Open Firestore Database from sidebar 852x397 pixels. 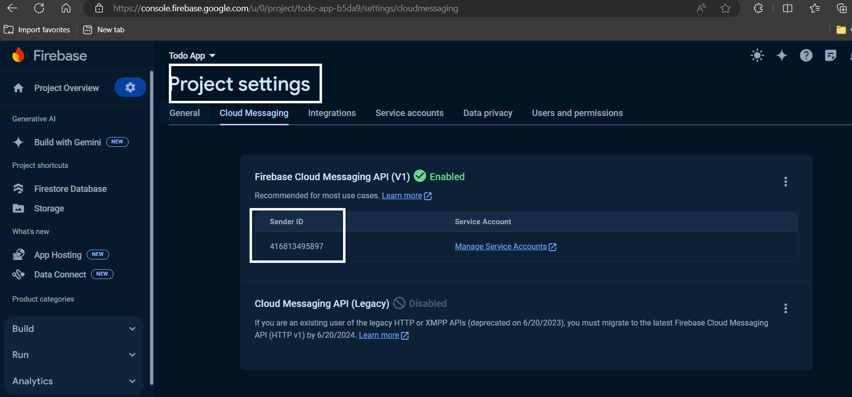point(70,189)
